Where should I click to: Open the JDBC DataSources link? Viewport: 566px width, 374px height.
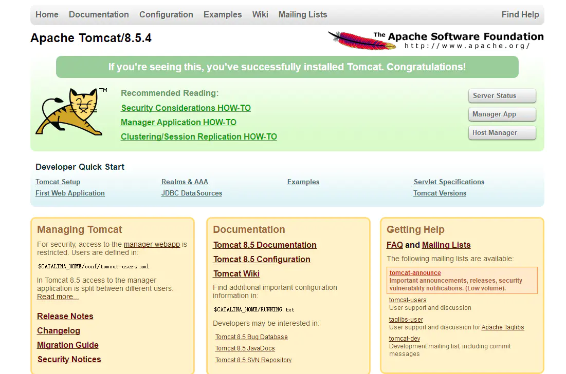[x=192, y=193]
